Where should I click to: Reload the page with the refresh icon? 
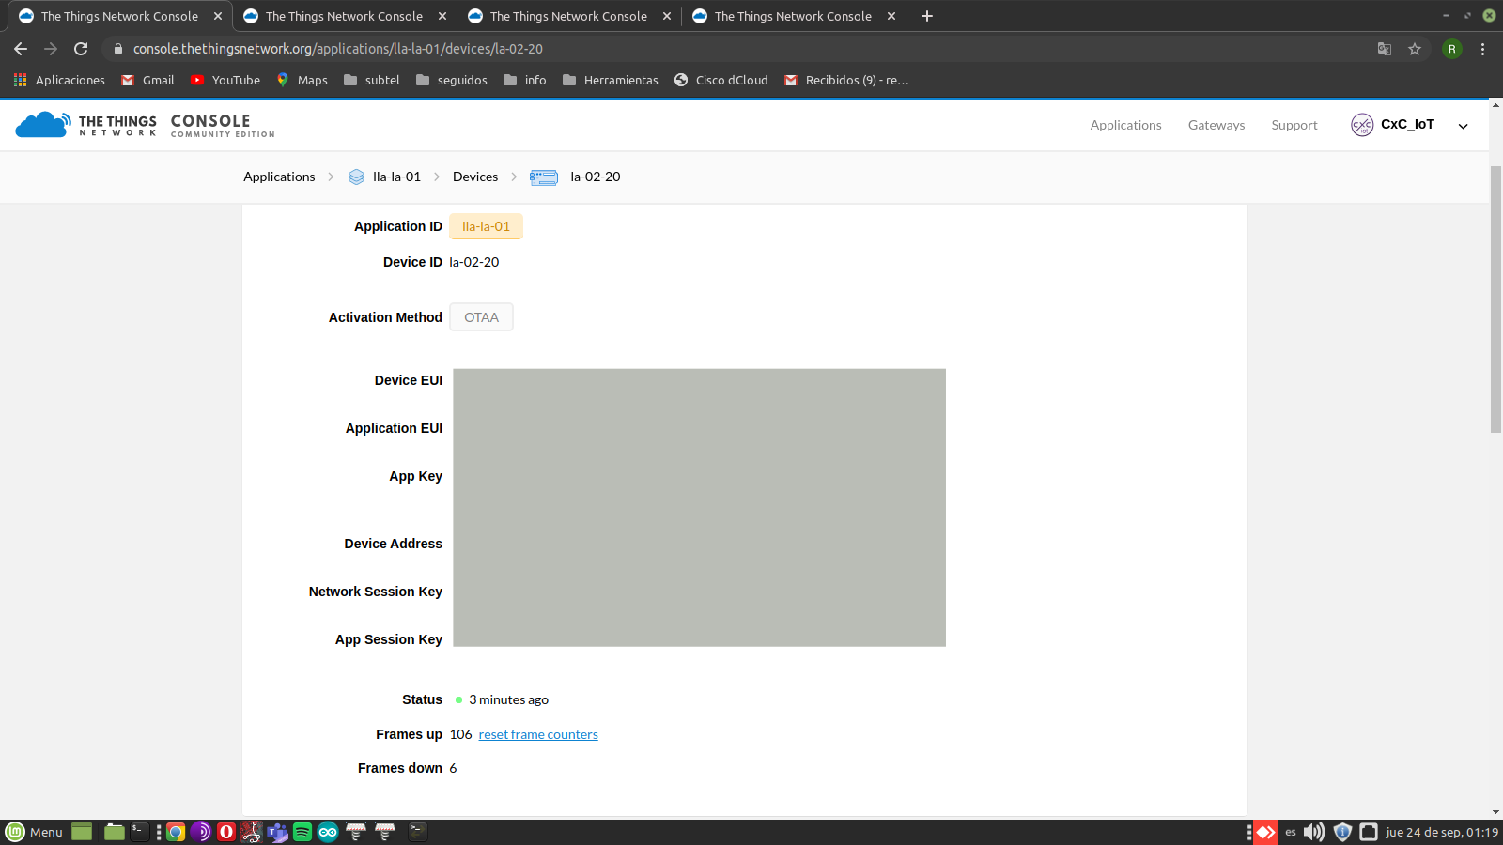click(81, 49)
